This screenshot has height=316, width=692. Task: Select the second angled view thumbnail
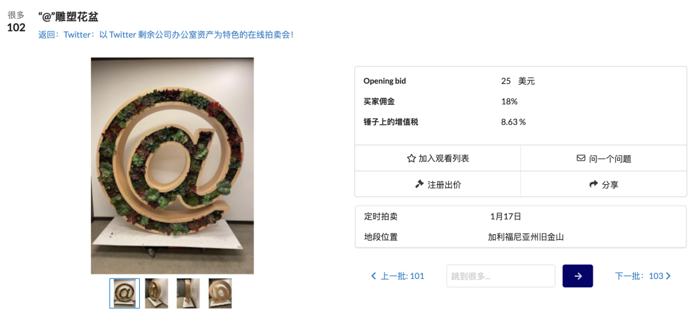[x=157, y=293]
